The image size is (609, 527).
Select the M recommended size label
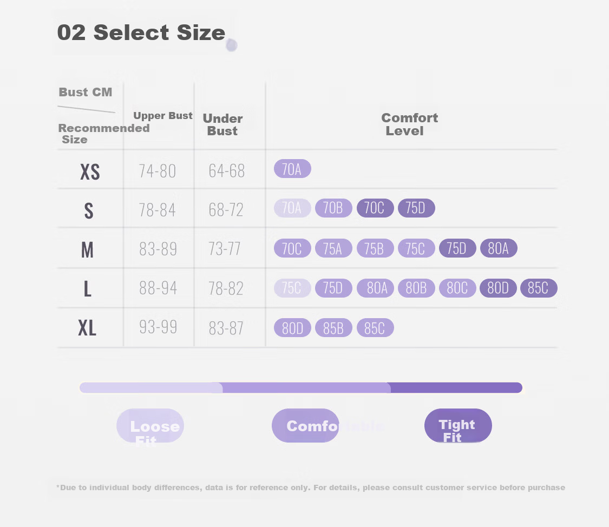(x=87, y=249)
